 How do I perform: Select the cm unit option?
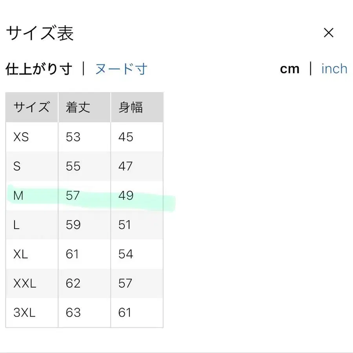(x=290, y=68)
